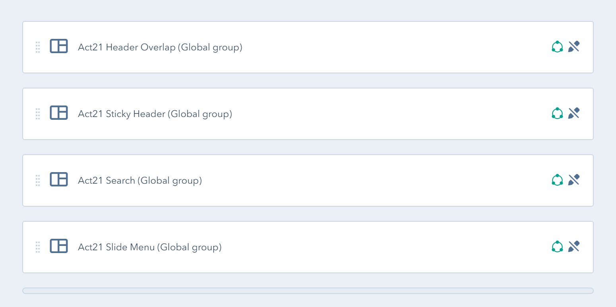Click the disabled-edit pen icon for Act21 Slide Menu

pos(574,246)
